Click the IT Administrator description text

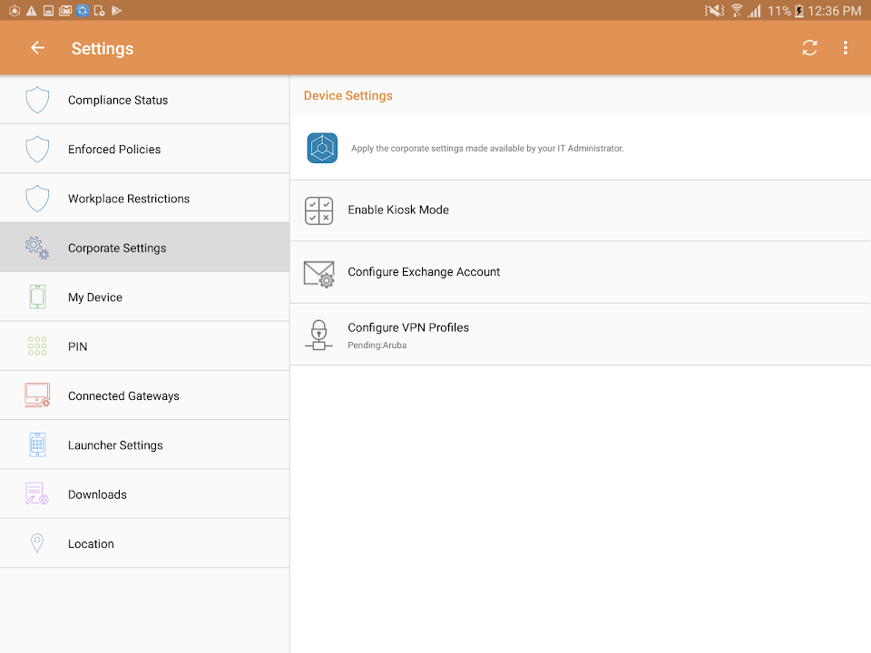click(x=487, y=148)
